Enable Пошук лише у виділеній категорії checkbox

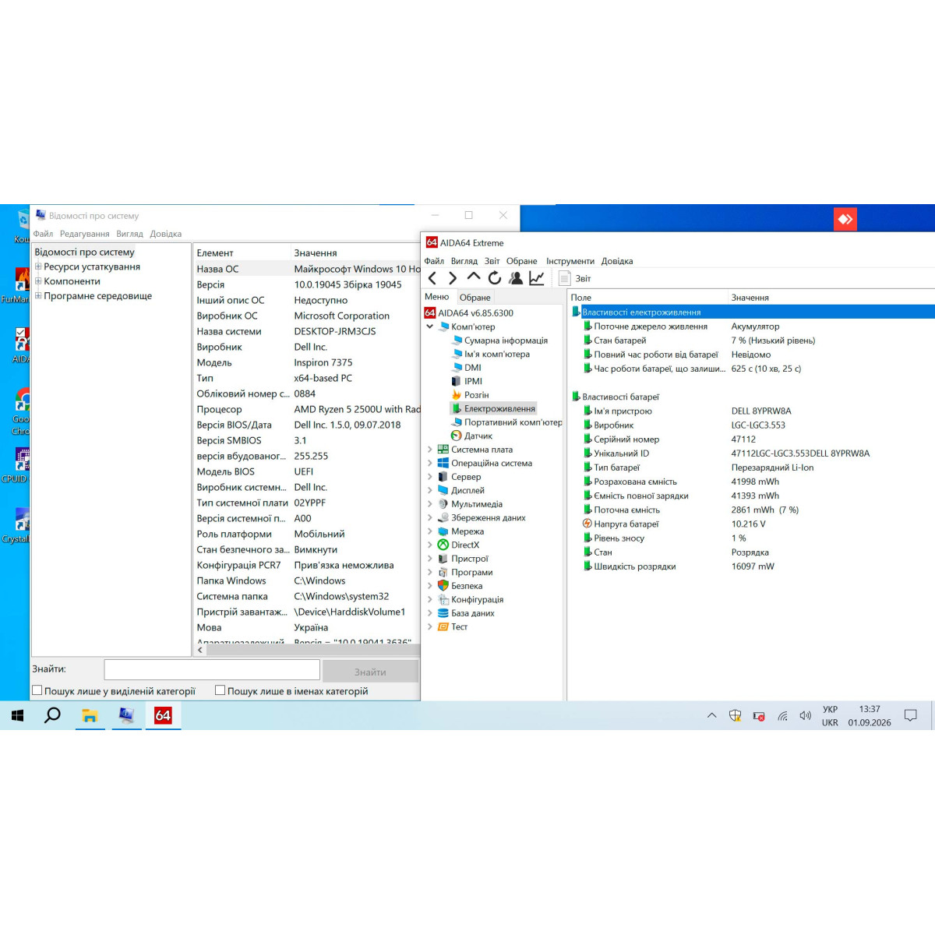tap(37, 690)
